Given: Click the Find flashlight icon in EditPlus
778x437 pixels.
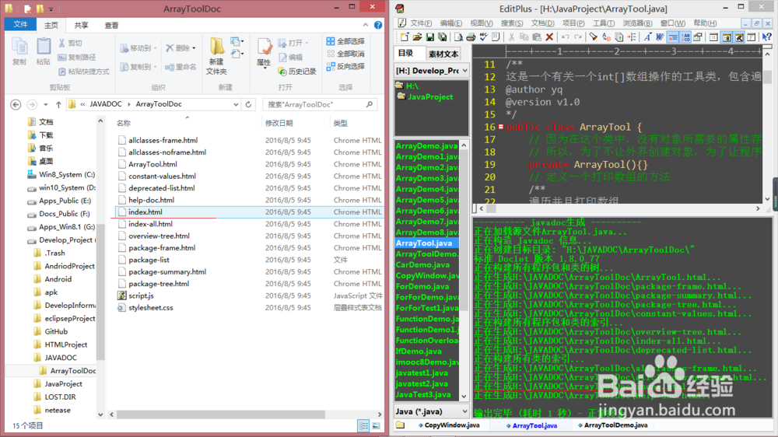Looking at the screenshot, I should point(594,37).
